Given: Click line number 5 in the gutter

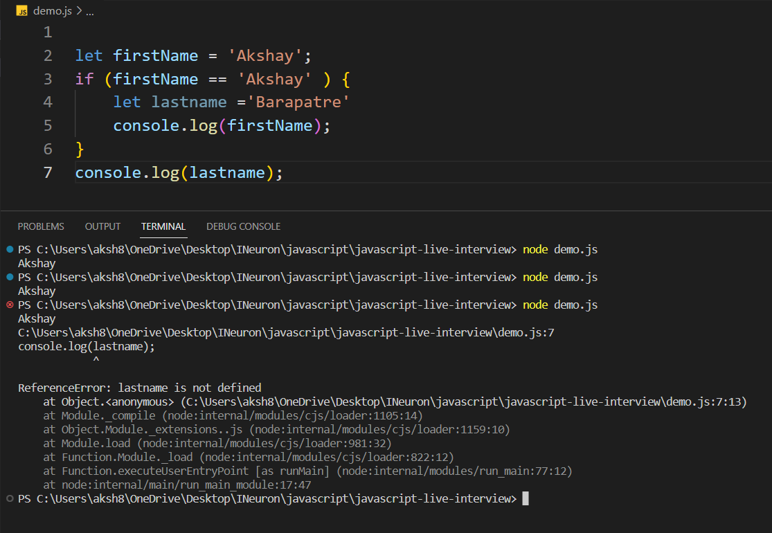Looking at the screenshot, I should tap(48, 125).
